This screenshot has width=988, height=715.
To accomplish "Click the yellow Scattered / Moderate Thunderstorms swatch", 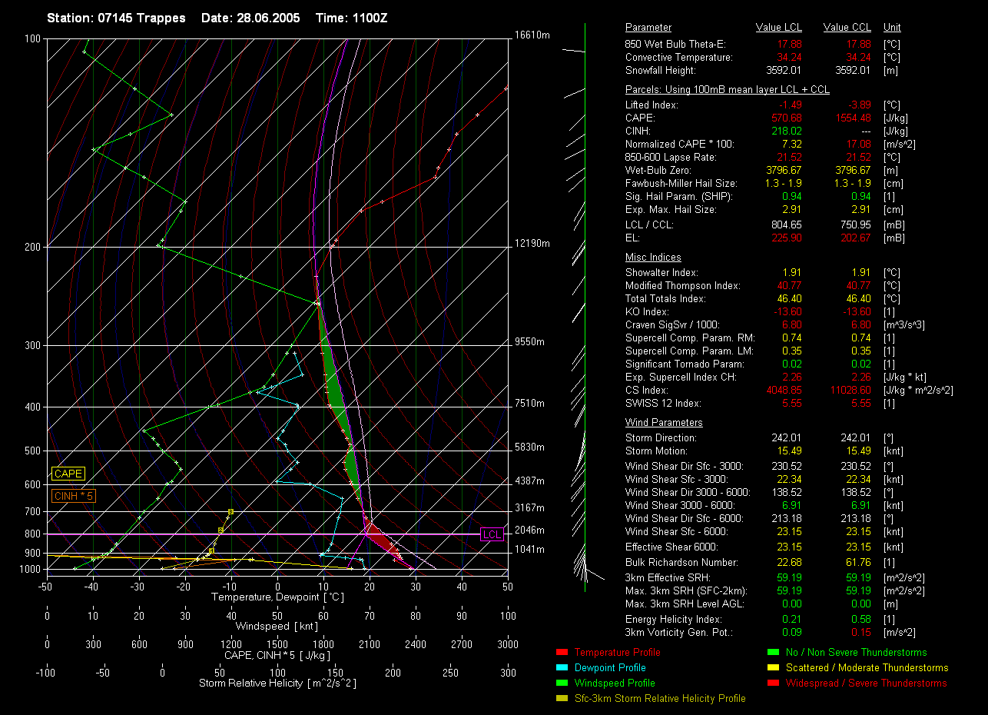I will point(773,668).
